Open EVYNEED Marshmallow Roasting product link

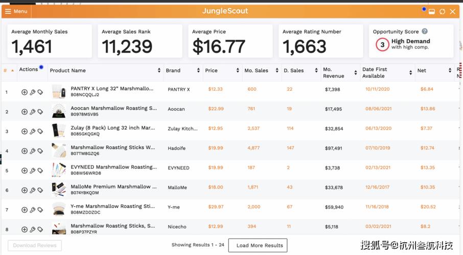113,167
